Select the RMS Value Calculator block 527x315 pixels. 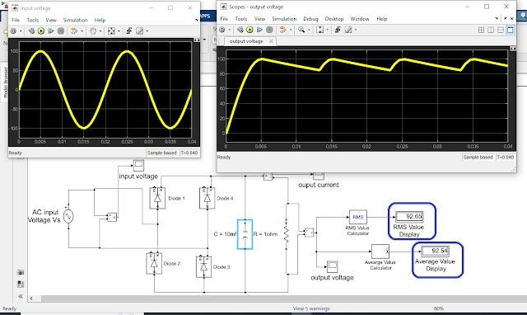pyautogui.click(x=358, y=217)
